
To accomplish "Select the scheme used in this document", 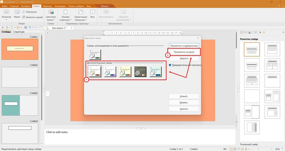I will tap(95, 54).
